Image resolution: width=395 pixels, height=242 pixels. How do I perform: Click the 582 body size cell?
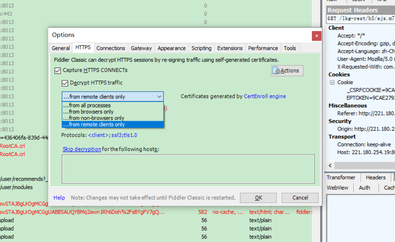tap(202, 212)
